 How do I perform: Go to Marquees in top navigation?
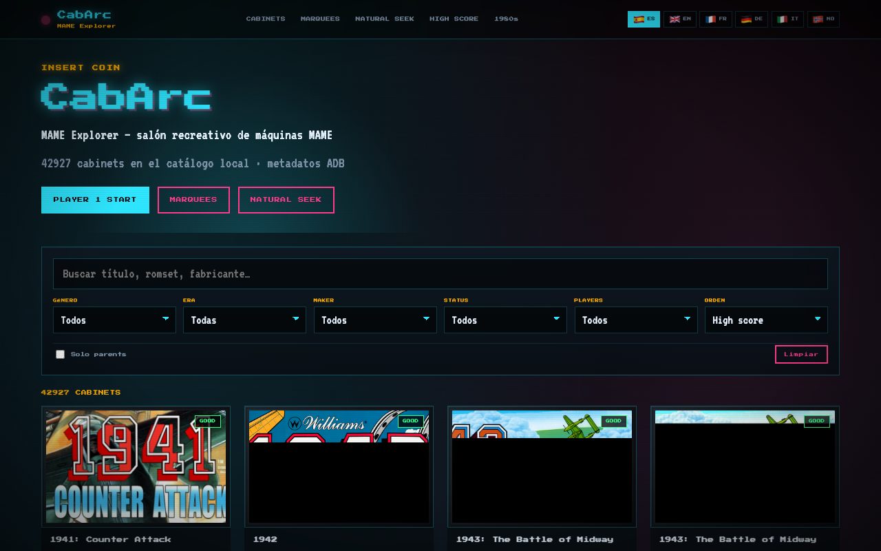tap(320, 19)
